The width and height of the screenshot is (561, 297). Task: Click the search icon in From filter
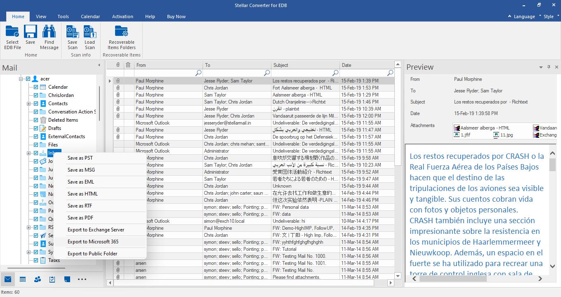point(198,73)
